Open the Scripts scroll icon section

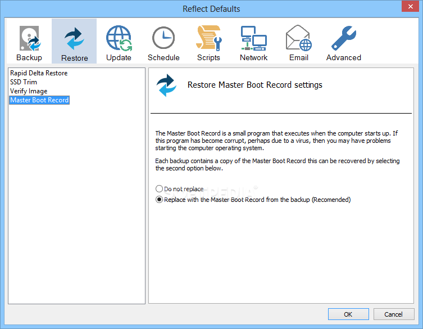(208, 41)
